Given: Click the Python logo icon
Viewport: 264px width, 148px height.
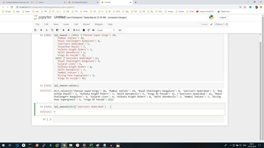Looking at the screenshot, I should coord(212,17).
